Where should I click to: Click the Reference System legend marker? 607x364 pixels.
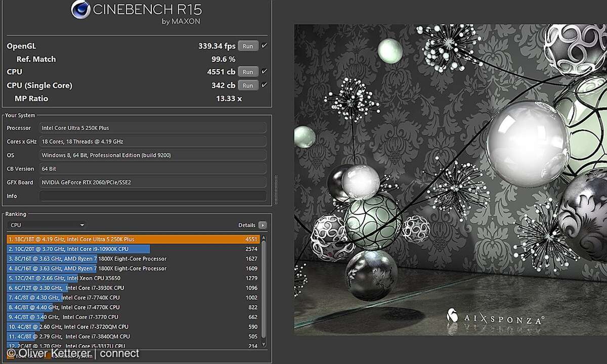pos(48,355)
